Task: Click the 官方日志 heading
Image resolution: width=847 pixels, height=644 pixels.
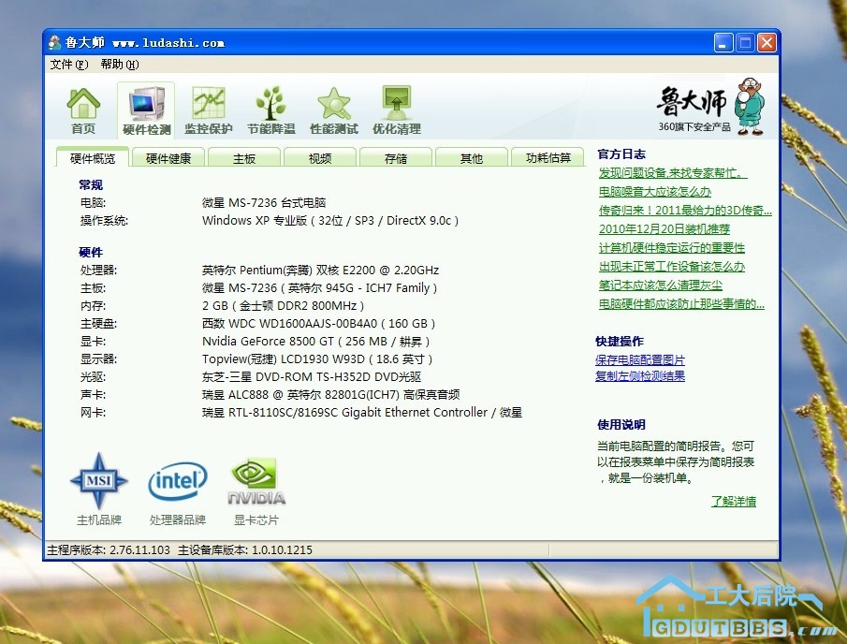Action: click(621, 154)
